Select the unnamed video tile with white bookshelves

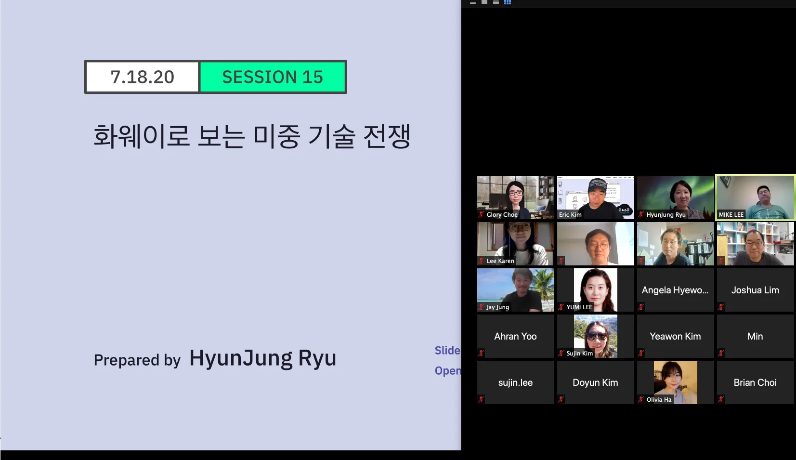(756, 244)
